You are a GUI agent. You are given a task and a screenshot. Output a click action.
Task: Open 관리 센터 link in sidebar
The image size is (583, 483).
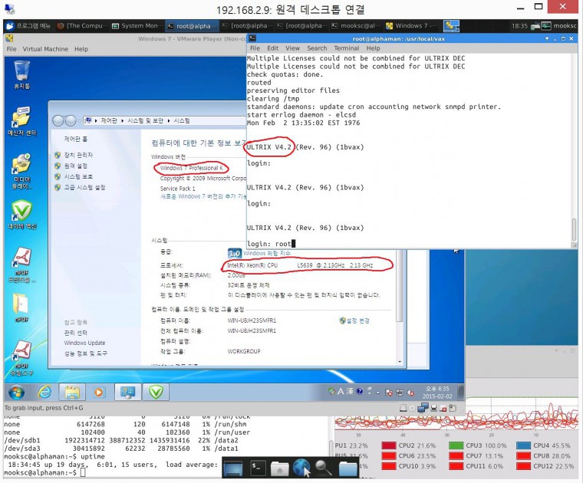75,332
